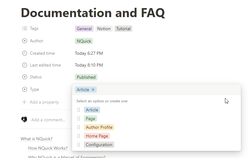Click the drag handle beside Configuration option
The height and width of the screenshot is (158, 249).
pos(79,145)
